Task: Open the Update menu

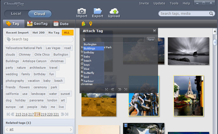Action: point(159,3)
